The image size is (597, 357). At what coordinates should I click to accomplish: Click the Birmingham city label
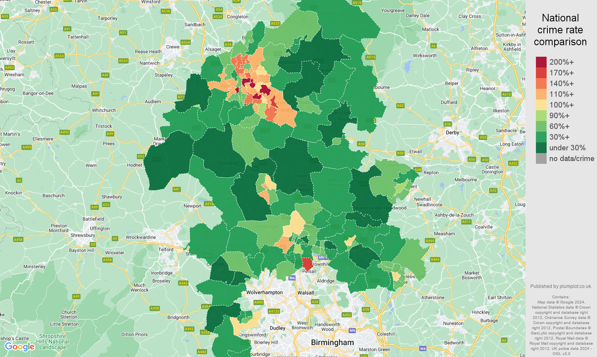pyautogui.click(x=332, y=342)
